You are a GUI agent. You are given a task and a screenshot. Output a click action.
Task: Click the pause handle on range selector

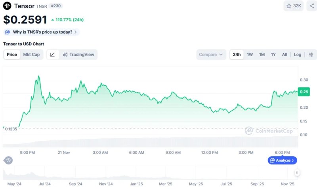click(x=297, y=172)
